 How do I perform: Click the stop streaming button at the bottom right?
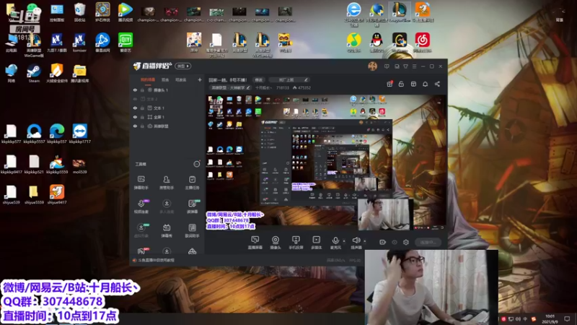(x=428, y=242)
